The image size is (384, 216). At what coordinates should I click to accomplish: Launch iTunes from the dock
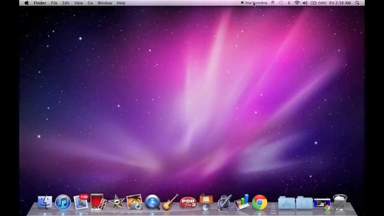[x=63, y=202]
